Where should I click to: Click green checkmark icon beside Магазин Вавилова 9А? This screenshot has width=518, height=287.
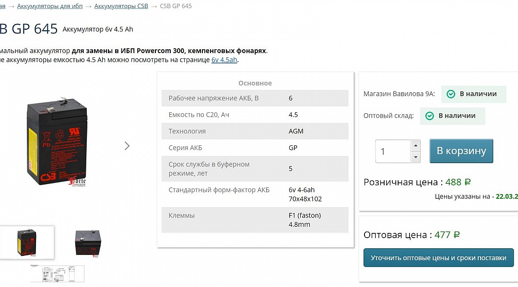(x=451, y=94)
